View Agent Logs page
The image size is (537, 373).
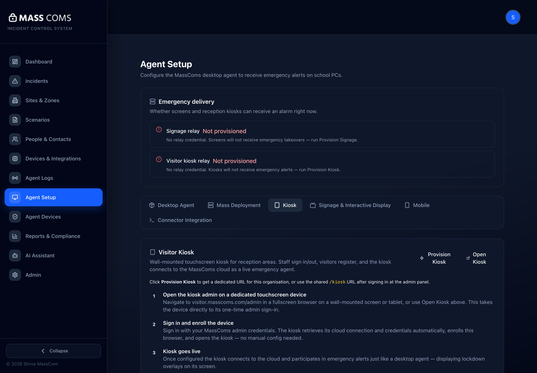[x=53, y=178]
